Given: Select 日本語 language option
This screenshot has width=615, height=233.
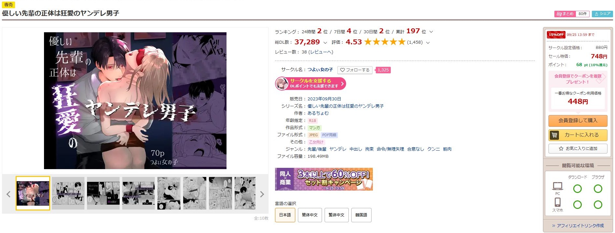Looking at the screenshot, I should click(x=285, y=215).
